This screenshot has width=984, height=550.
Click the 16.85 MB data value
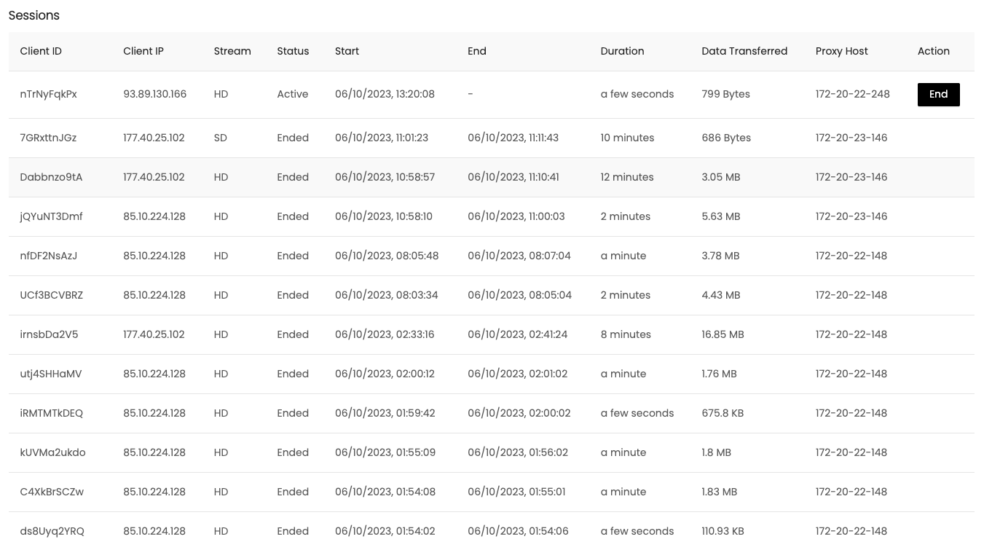coord(723,334)
